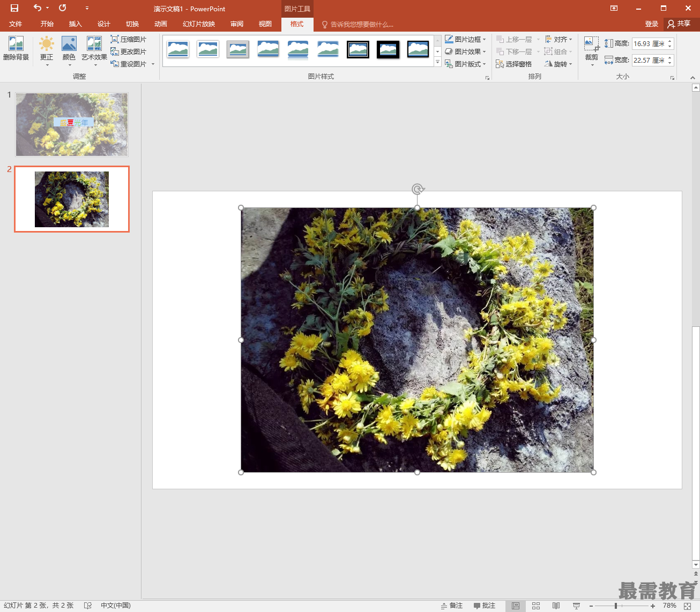This screenshot has width=700, height=612.
Task: Open 旋转 (Rotate) dropdown
Action: [x=558, y=64]
